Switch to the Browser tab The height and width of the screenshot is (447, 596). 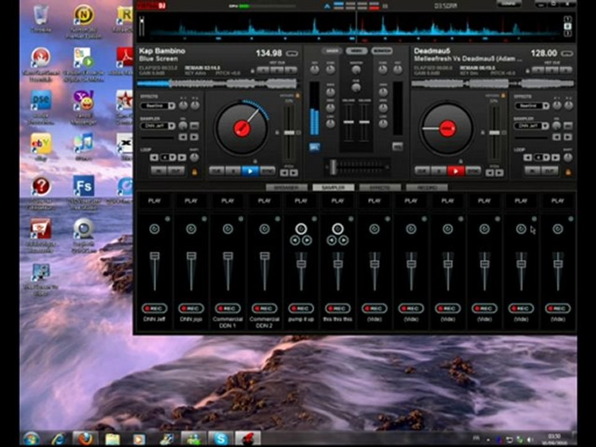(287, 187)
